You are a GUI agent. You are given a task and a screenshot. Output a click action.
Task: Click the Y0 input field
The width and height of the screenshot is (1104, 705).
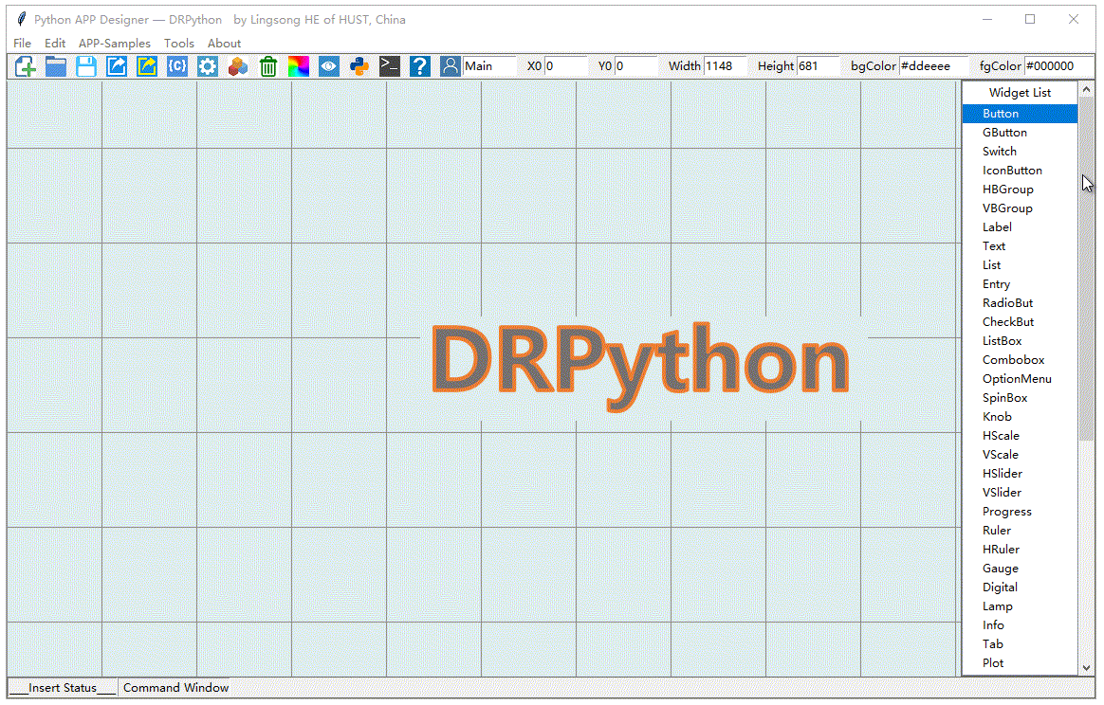[636, 66]
